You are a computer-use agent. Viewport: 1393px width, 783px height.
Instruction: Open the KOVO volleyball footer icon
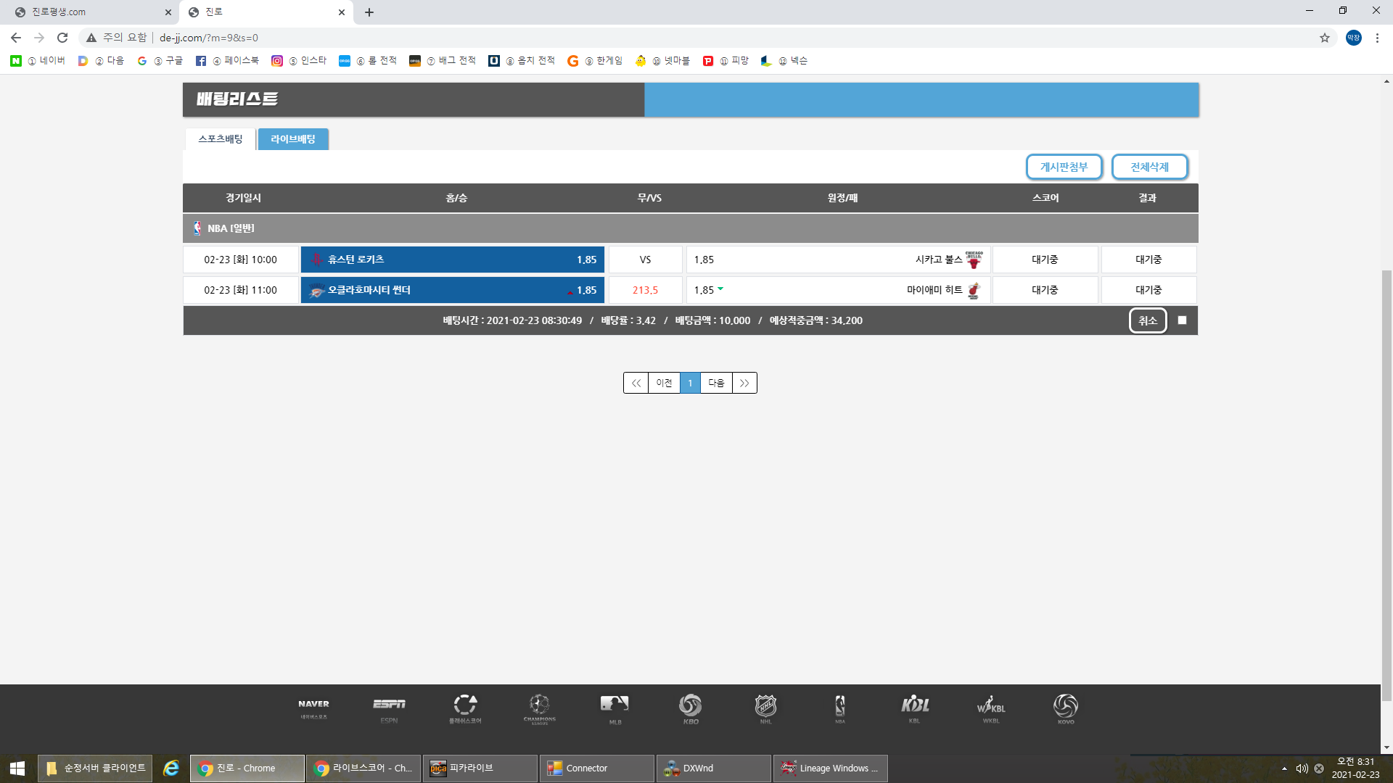[x=1065, y=708]
